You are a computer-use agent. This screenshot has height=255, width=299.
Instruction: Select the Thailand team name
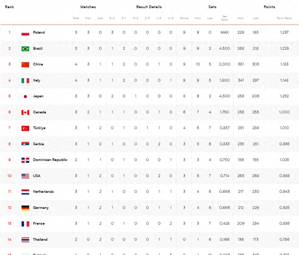[40, 240]
